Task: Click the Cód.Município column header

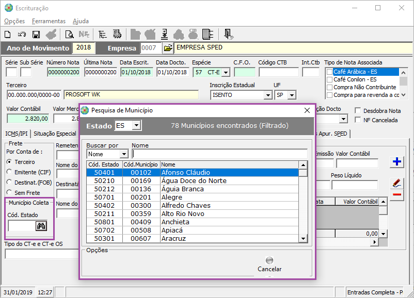Action: [141, 164]
